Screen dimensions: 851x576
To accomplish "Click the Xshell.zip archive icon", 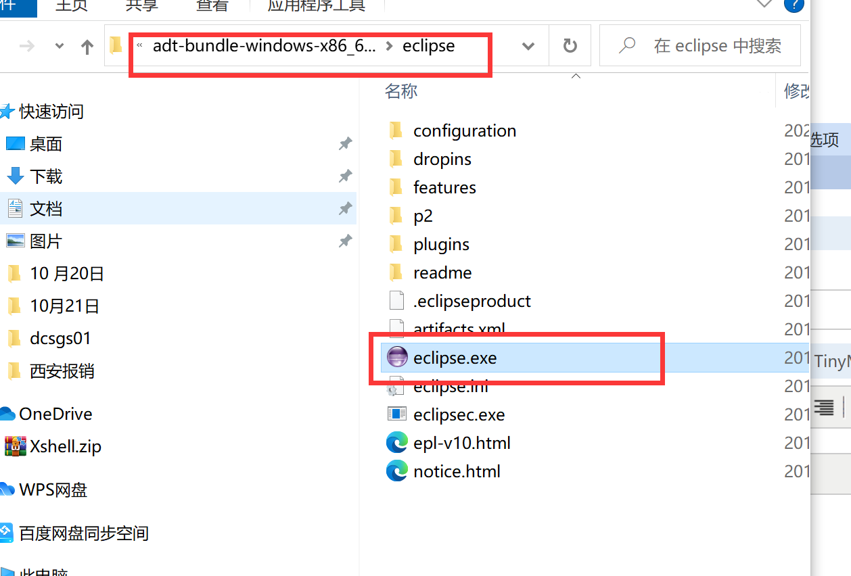I will click(x=16, y=446).
